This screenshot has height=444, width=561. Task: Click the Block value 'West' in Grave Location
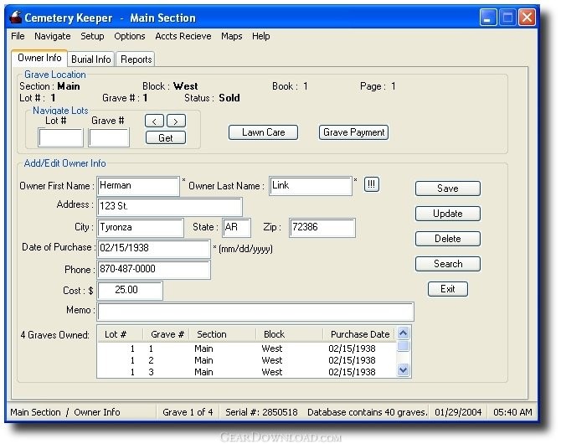185,86
